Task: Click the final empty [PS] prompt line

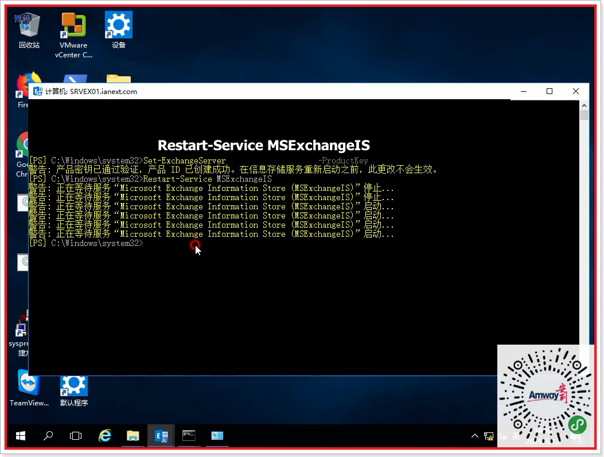Action: (86, 243)
